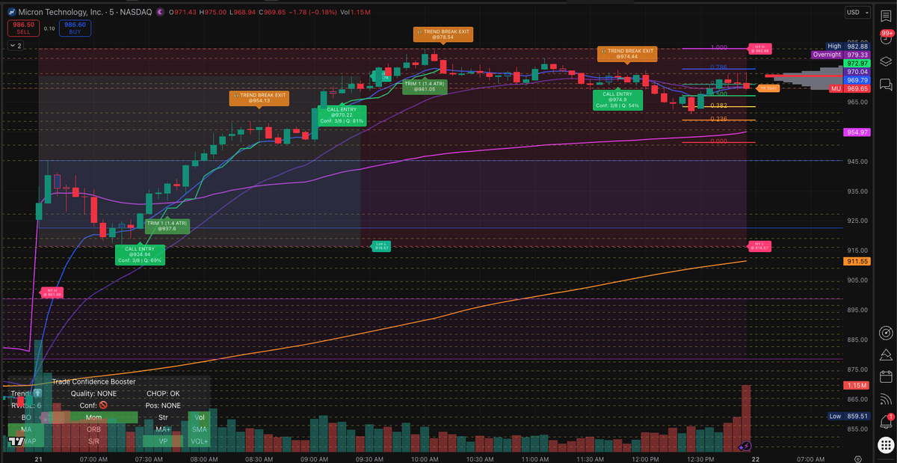Select the High 982.88 price label
This screenshot has height=463, width=897.
point(848,46)
